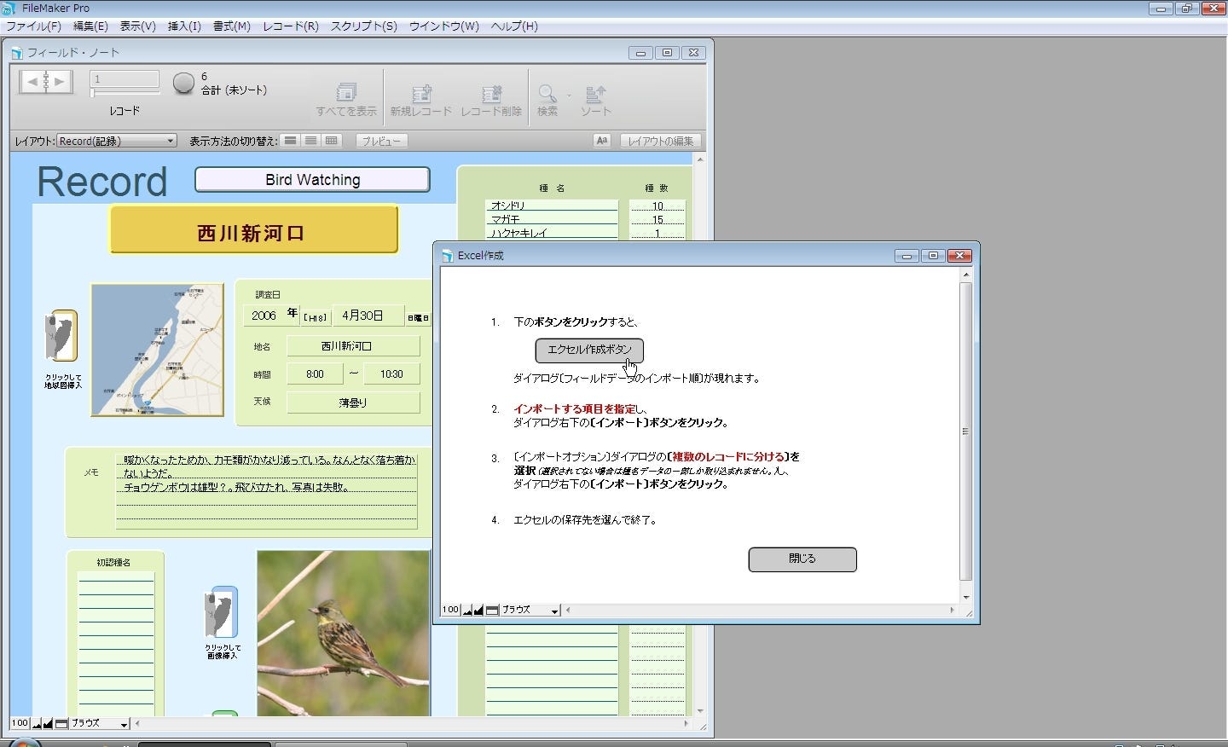This screenshot has width=1228, height=747.
Task: Switch to form view icon
Action: click(x=290, y=141)
